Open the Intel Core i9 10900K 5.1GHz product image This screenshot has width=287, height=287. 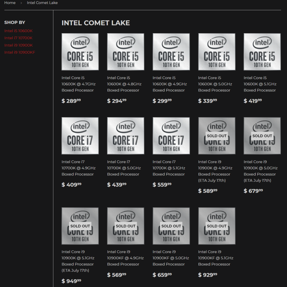[80, 226]
